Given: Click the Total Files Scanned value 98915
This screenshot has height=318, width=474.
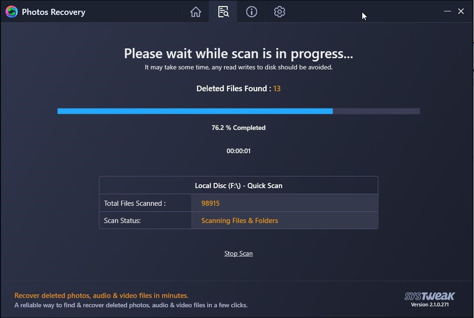Looking at the screenshot, I should tap(210, 203).
